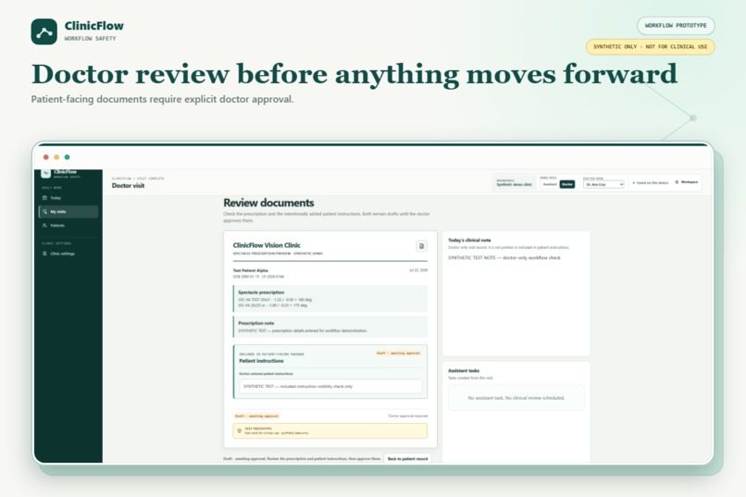746x497 pixels.
Task: Click the Prescription note section heading
Action: 256,323
